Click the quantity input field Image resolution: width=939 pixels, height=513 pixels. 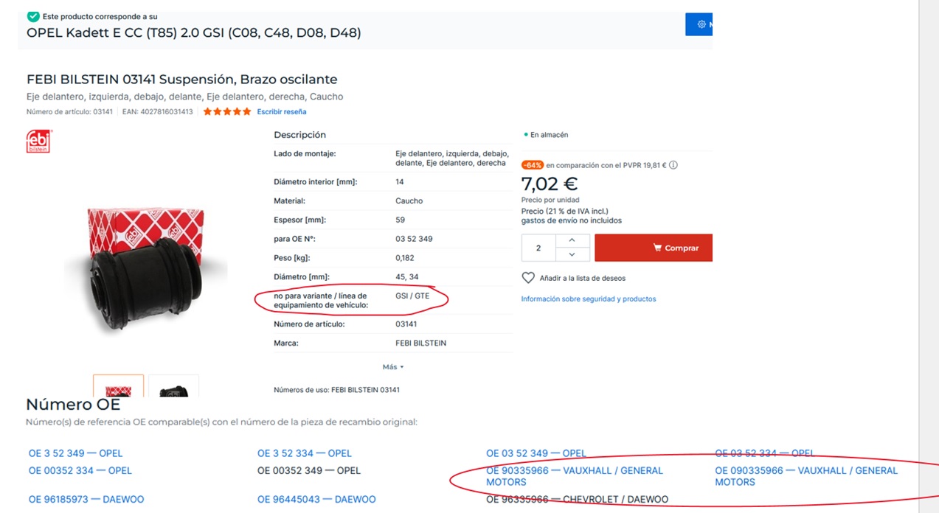(538, 248)
